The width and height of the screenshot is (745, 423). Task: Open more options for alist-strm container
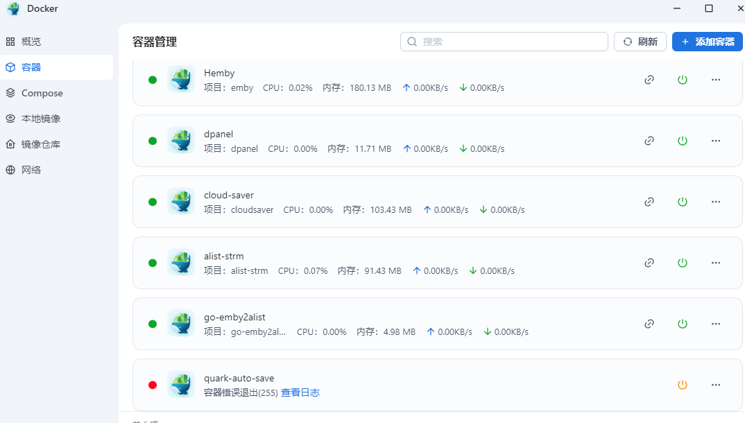[716, 263]
